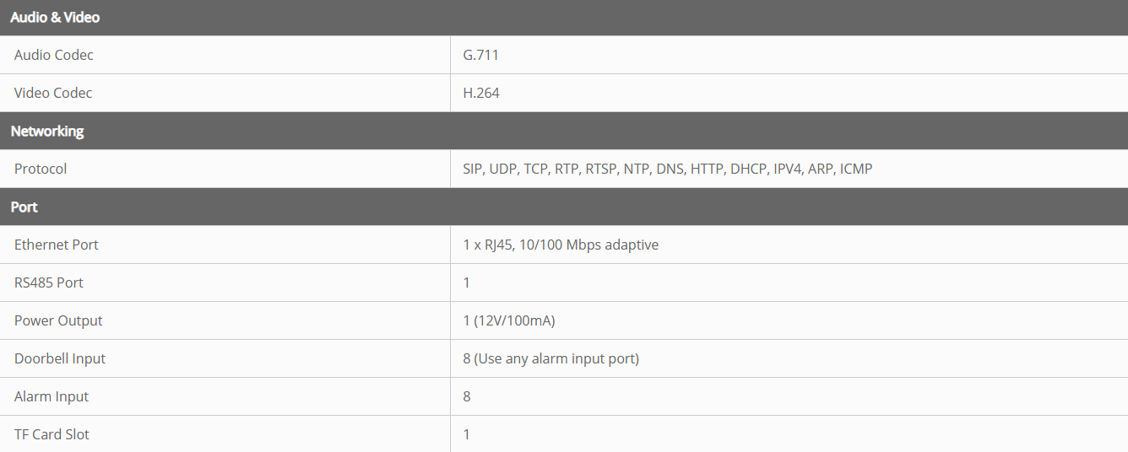Select the TF Card Slot label

[x=52, y=434]
